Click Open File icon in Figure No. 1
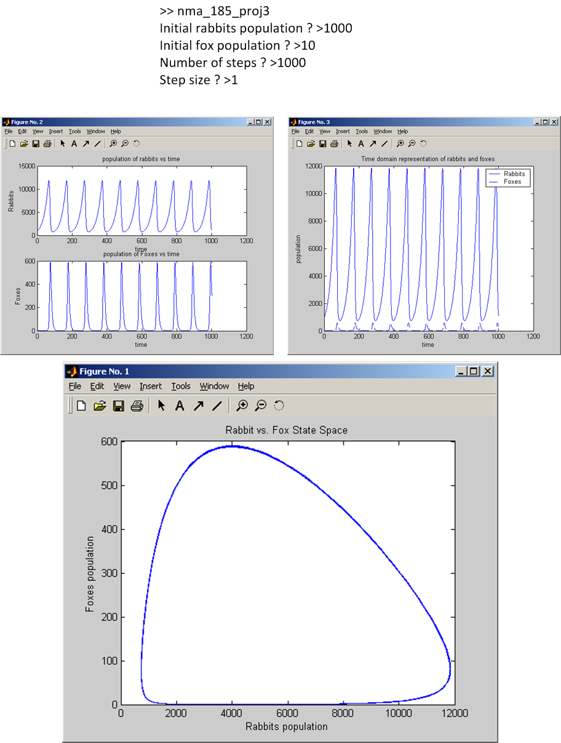Screen dimensions: 561x743 [x=100, y=406]
